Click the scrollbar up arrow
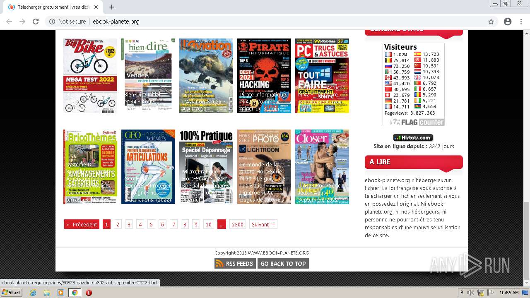The image size is (530, 298). click(526, 33)
